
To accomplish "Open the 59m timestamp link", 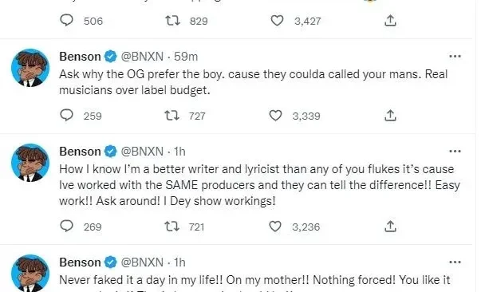I will 186,57.
